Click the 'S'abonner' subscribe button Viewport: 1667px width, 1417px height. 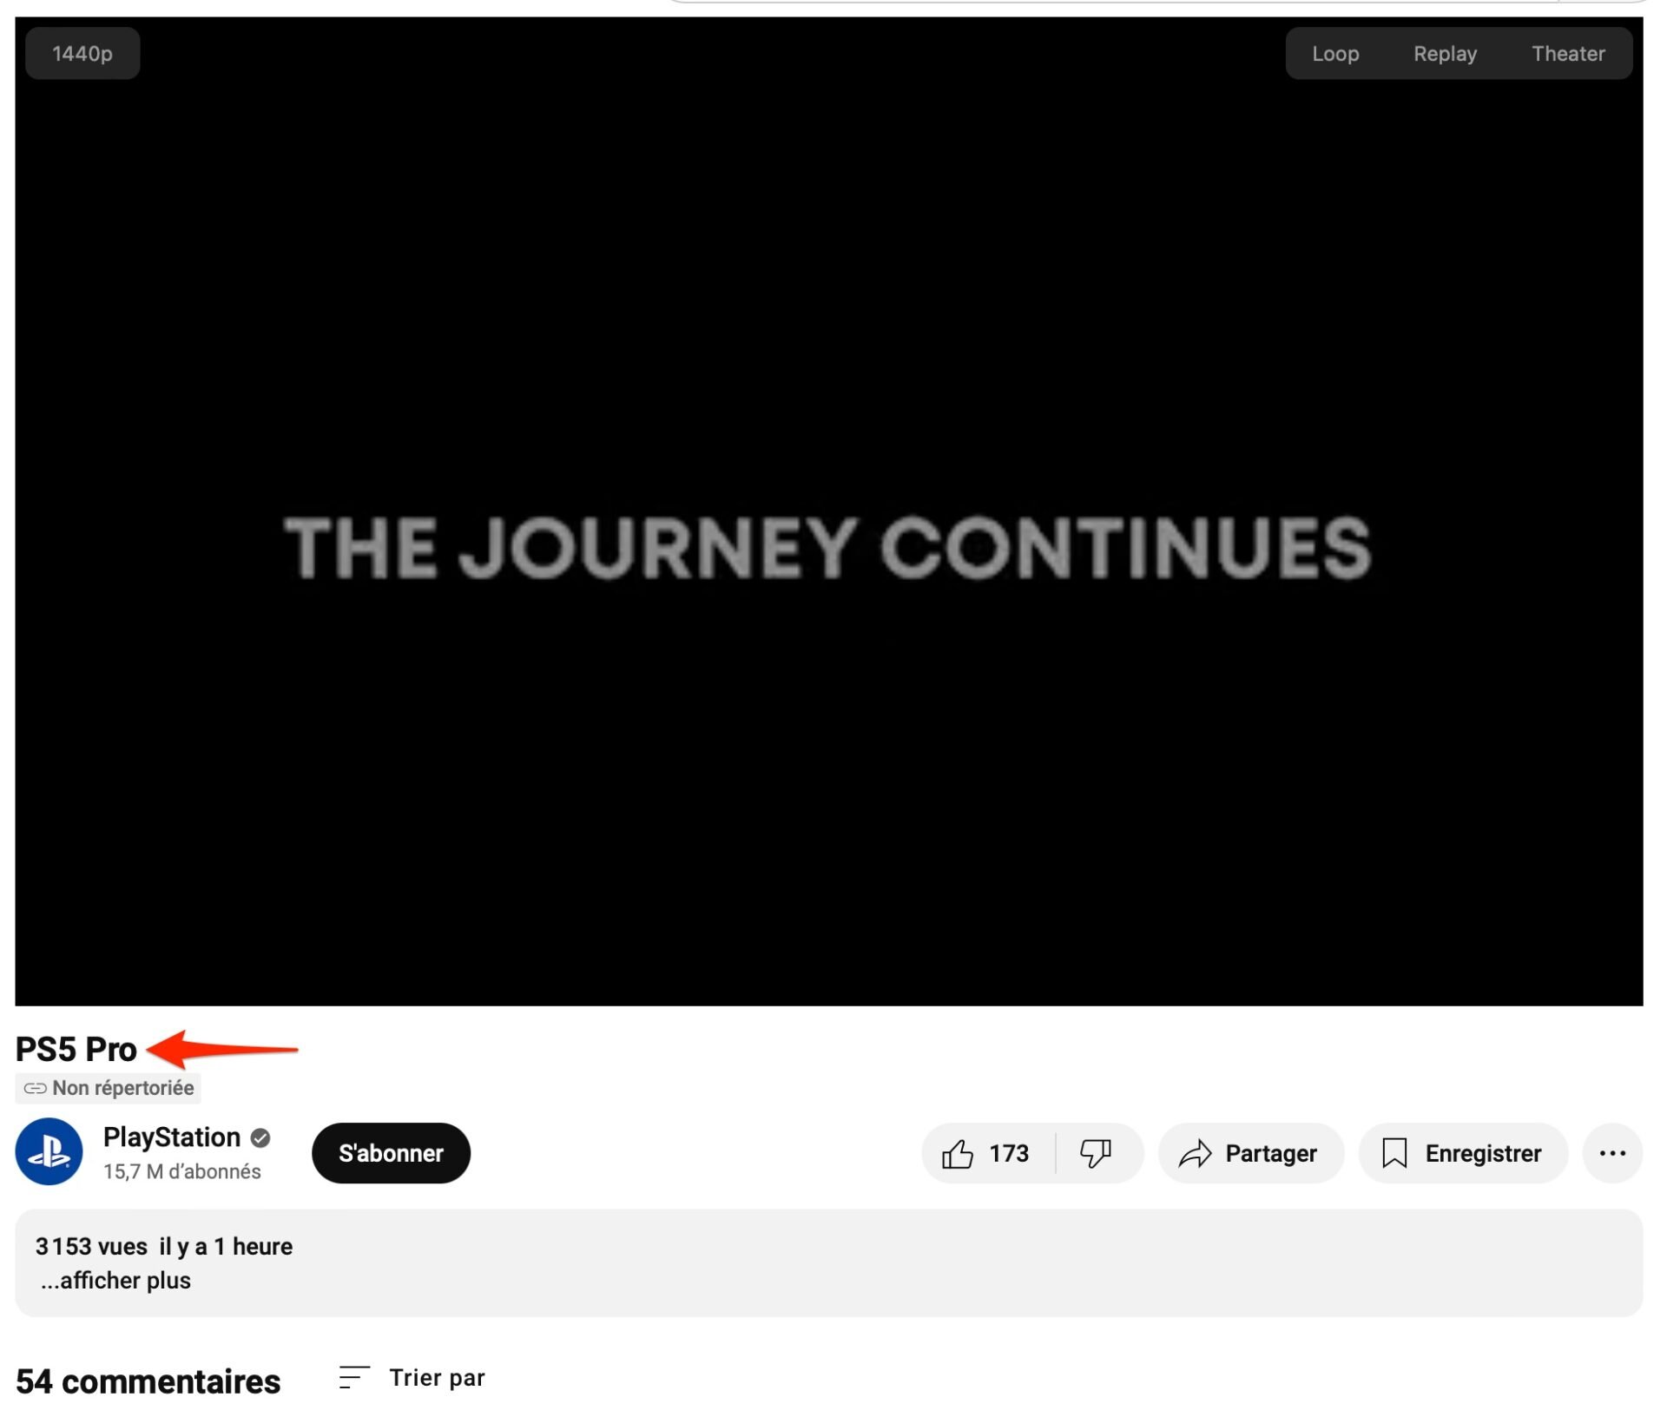[x=391, y=1153]
